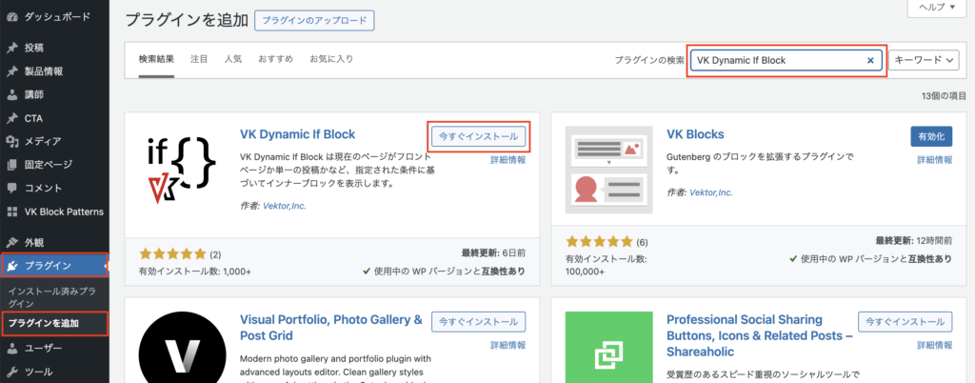Screen dimensions: 975x383
Task: Click the ユーザー user icon
Action: coord(11,348)
